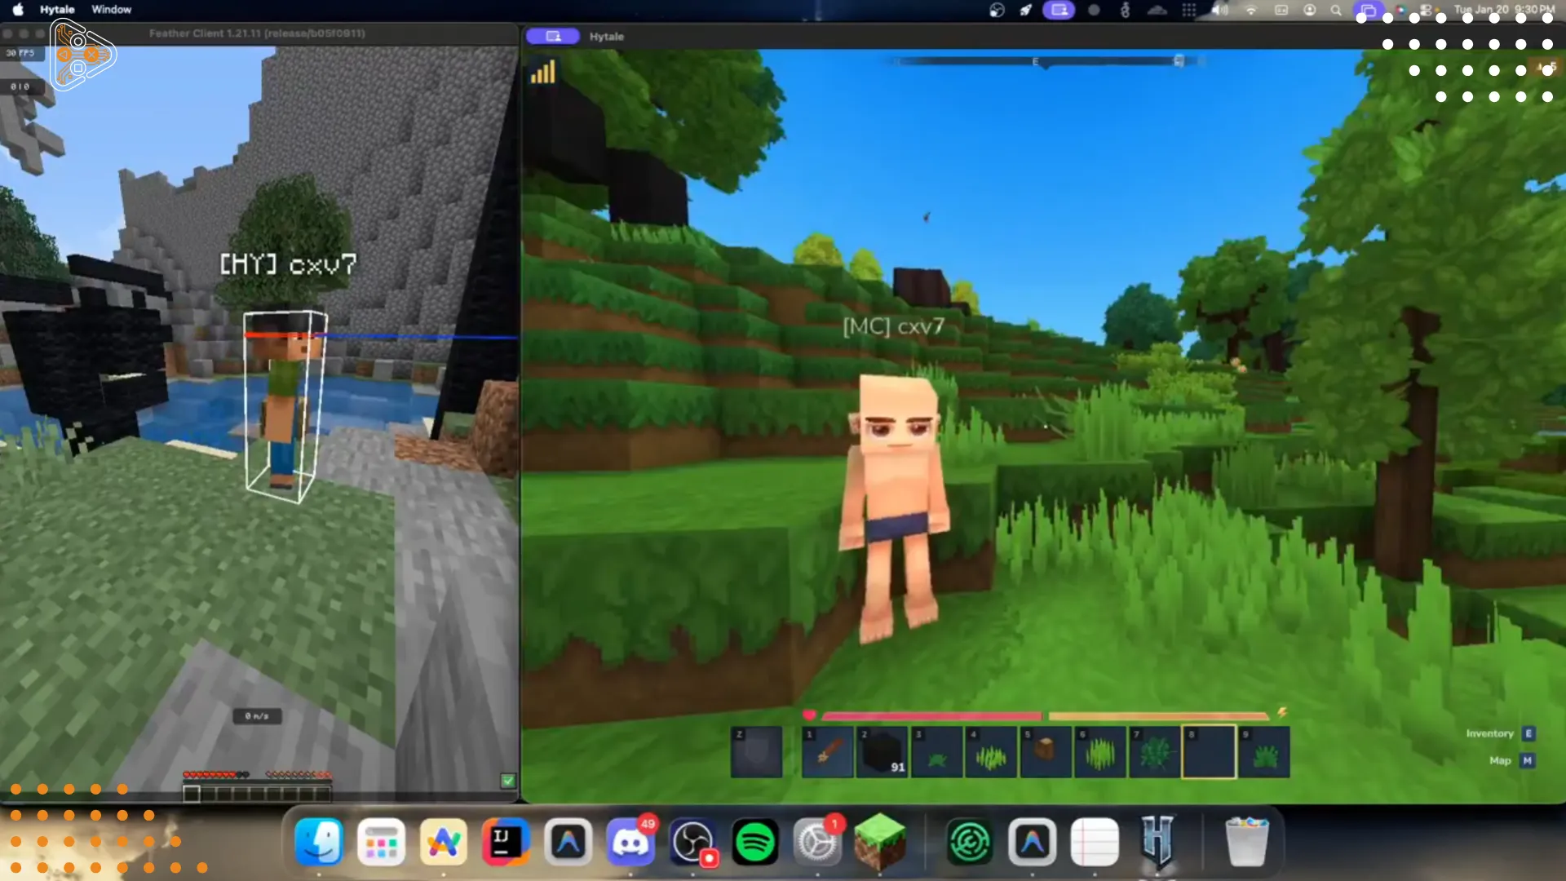Viewport: 1566px width, 881px height.
Task: Open the Hytale launcher dock icon
Action: click(x=1157, y=842)
